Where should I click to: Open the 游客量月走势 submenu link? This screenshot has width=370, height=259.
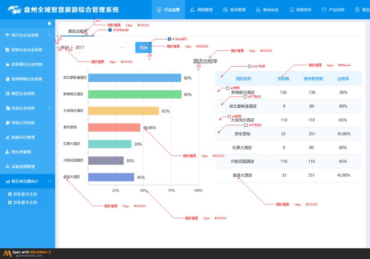25,194
